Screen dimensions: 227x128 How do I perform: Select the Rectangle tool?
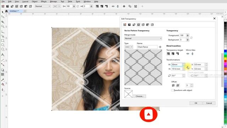coord(2,41)
